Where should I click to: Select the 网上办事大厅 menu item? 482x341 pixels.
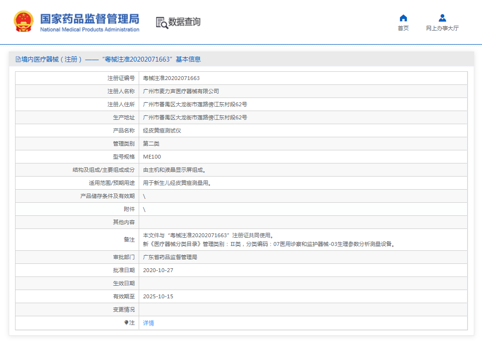click(442, 28)
